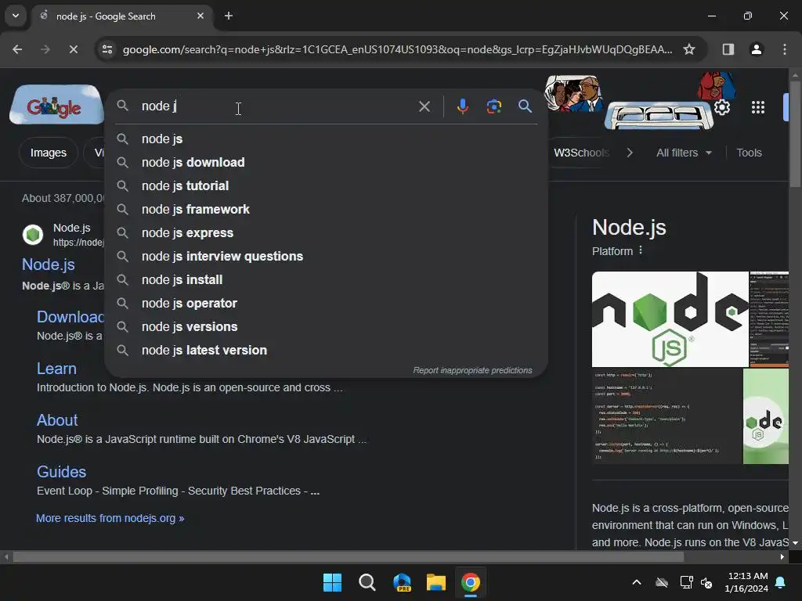Click the Node.js knowledge panel title
The height and width of the screenshot is (601, 802).
(629, 228)
